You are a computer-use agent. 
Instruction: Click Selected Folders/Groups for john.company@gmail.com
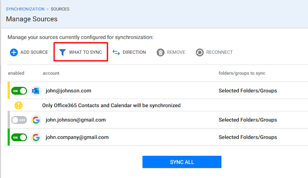tap(248, 138)
